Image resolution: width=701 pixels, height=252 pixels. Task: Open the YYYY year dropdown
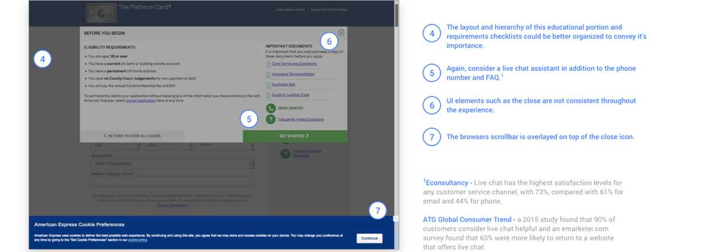(225, 146)
